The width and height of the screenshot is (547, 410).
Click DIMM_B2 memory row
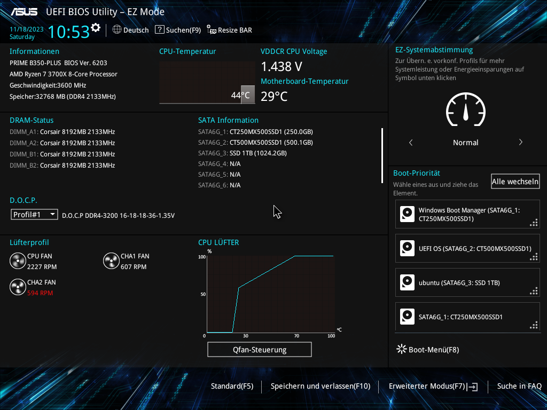point(62,165)
